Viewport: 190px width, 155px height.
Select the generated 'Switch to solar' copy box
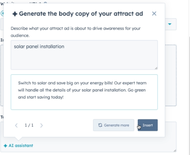click(84, 92)
